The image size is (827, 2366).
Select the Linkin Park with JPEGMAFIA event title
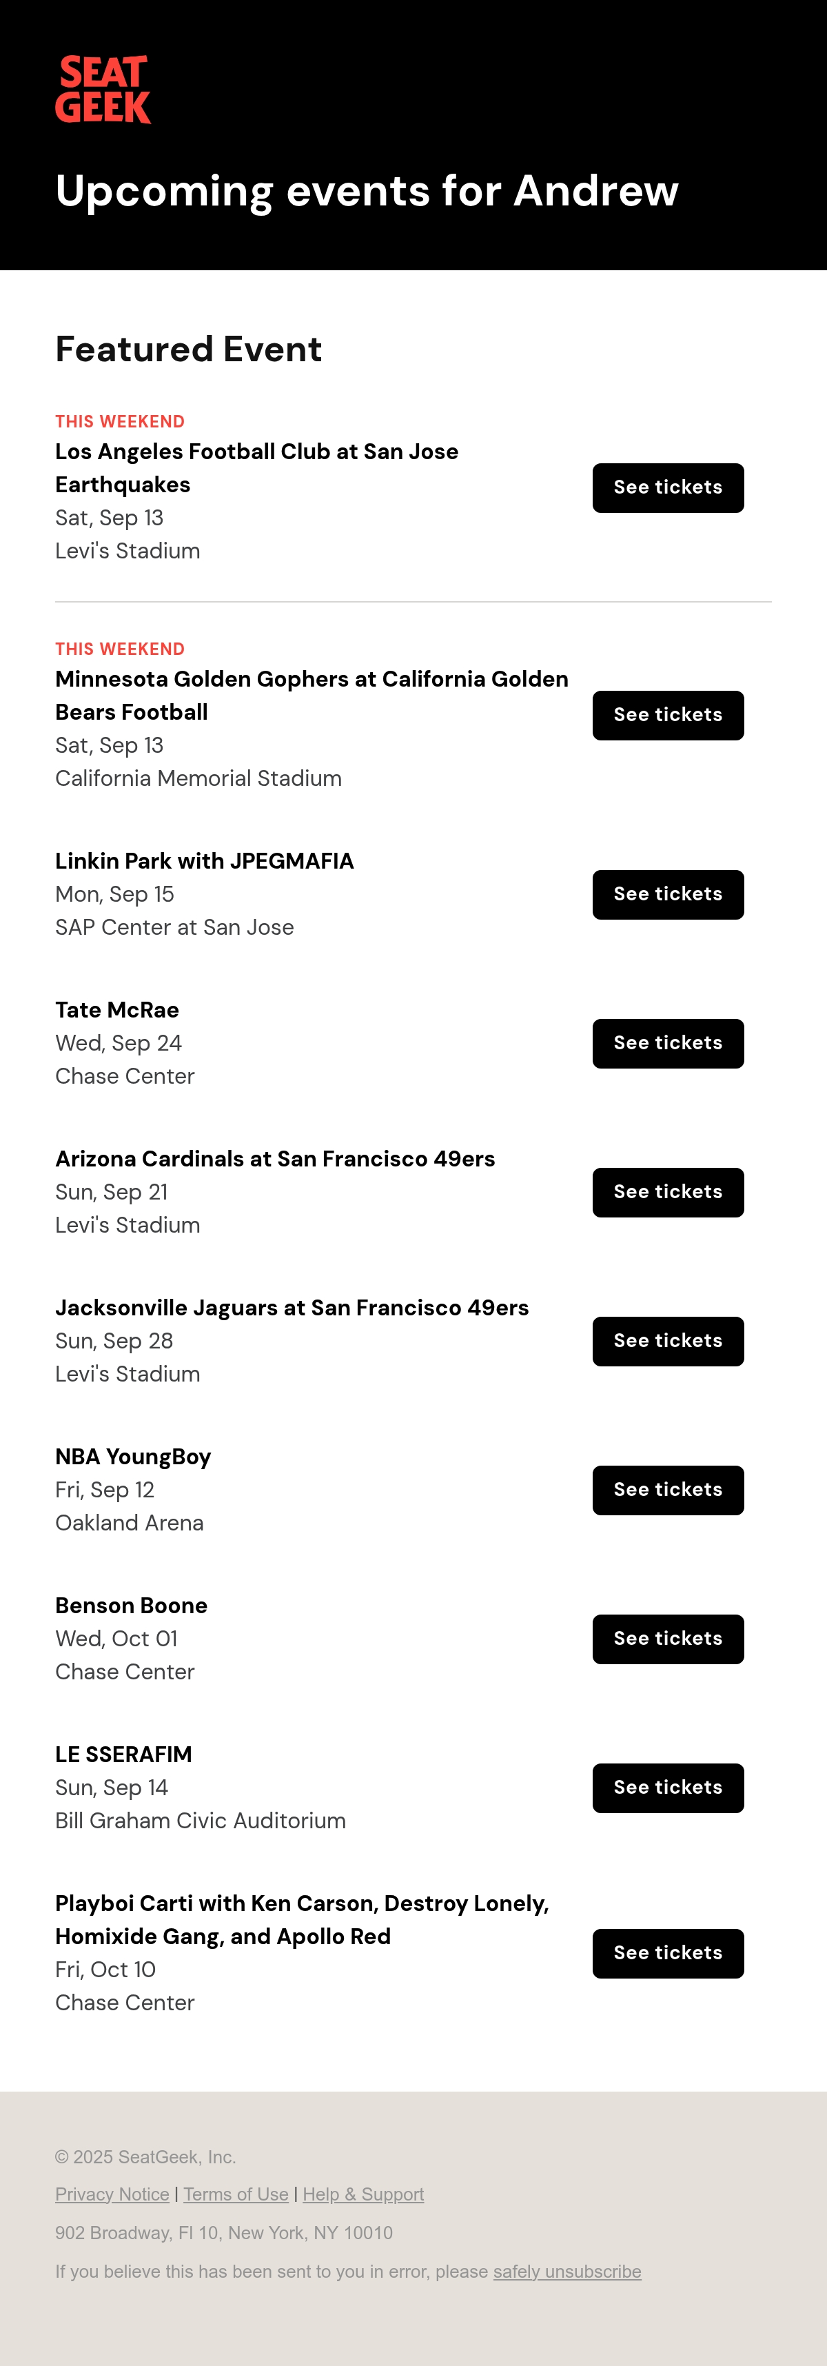point(205,860)
